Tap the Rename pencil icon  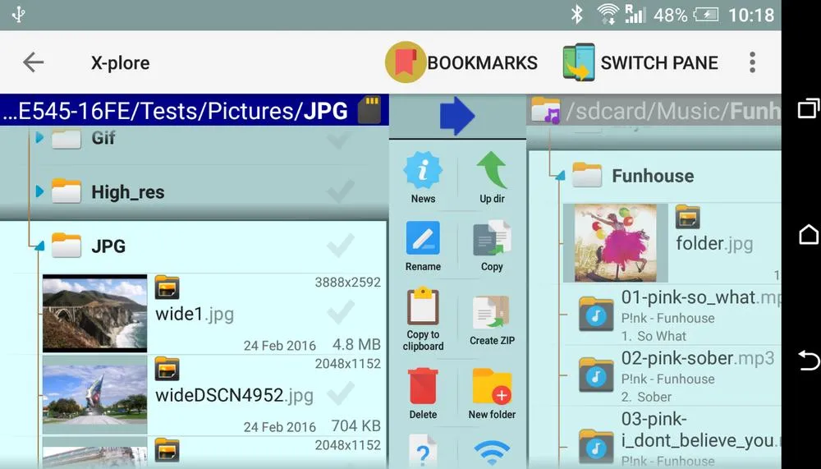(423, 238)
